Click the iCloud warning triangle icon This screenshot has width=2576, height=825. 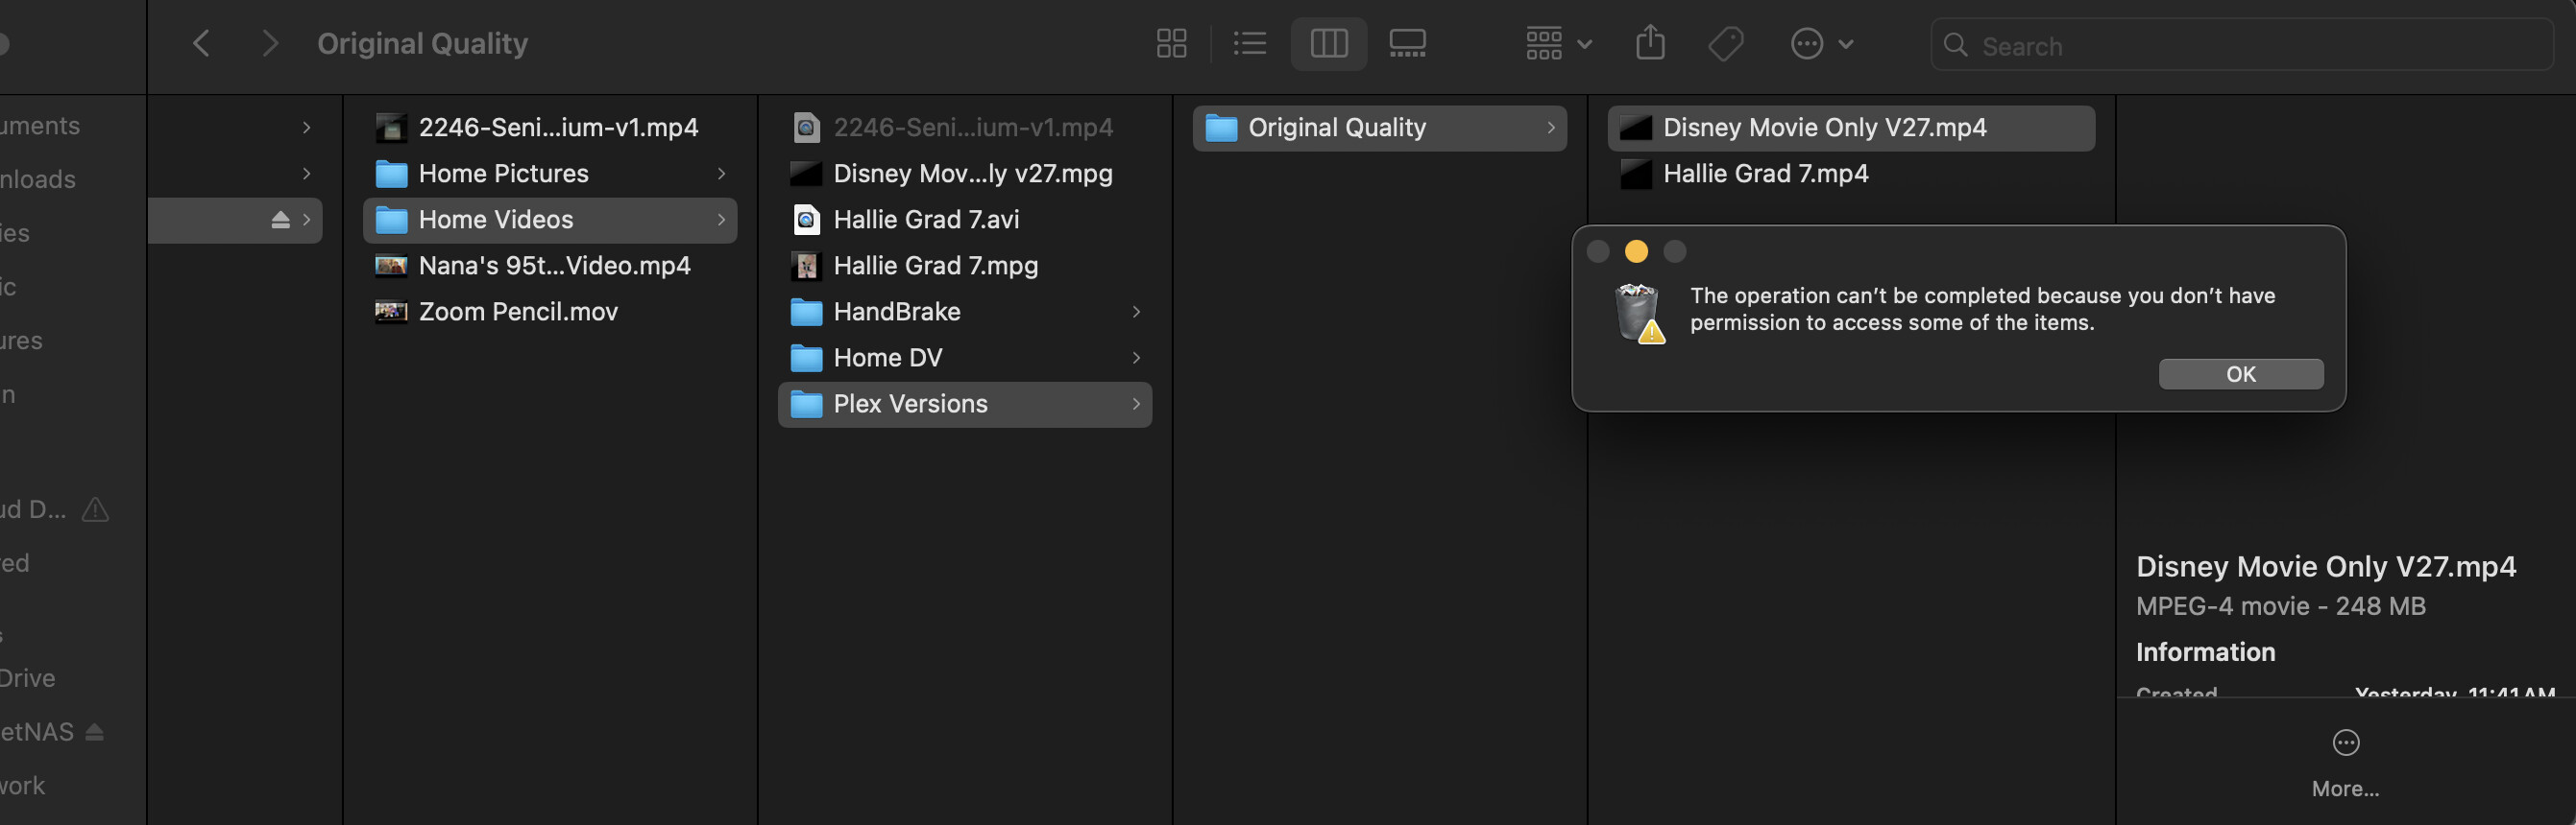pyautogui.click(x=95, y=510)
